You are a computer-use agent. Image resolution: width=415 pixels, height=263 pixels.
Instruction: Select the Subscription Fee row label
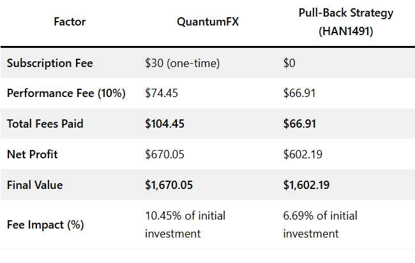click(50, 63)
